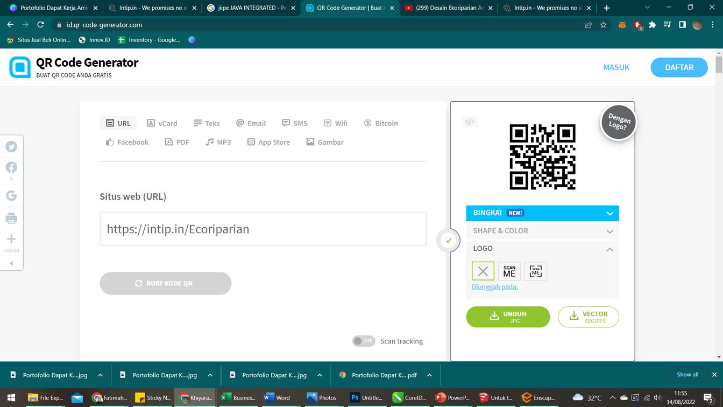
Task: Bookmark this page with the star icon
Action: (x=604, y=25)
